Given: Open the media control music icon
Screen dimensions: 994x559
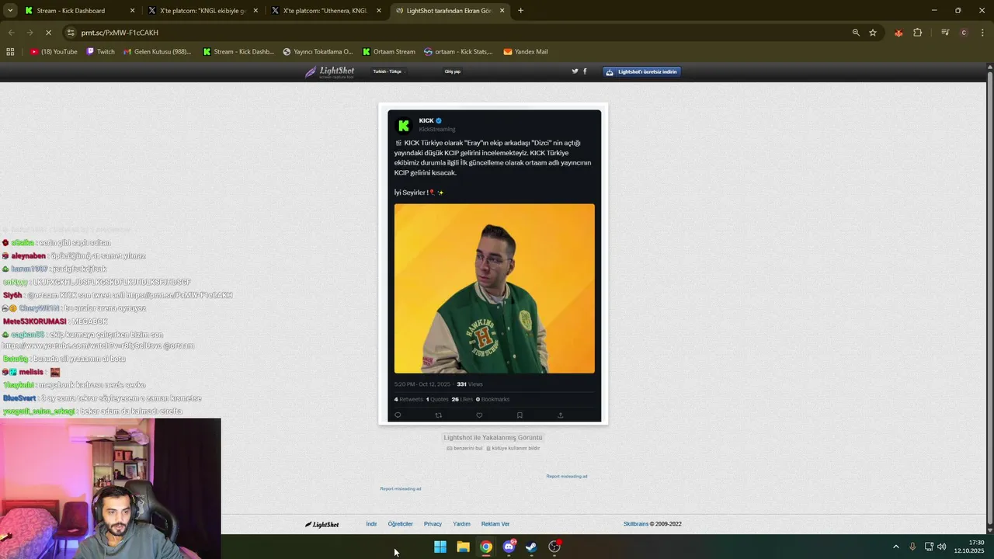Looking at the screenshot, I should pos(945,33).
